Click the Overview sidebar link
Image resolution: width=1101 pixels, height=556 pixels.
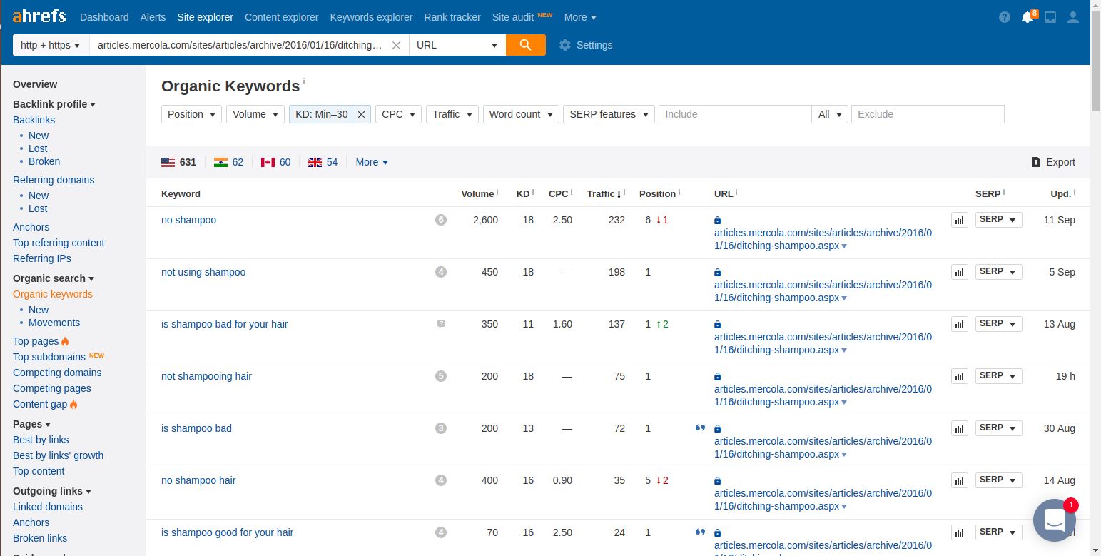[35, 84]
